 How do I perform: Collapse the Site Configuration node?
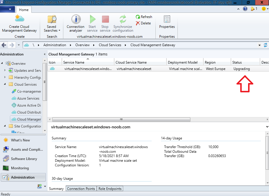click(5, 126)
